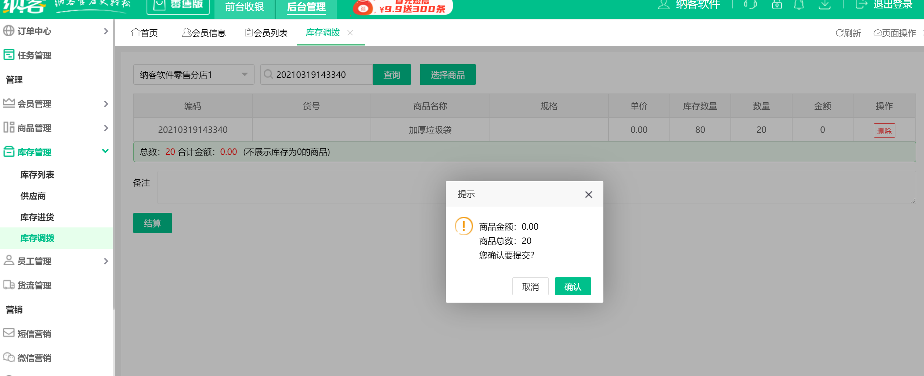
Task: Open notifications via the bell icon
Action: [x=800, y=5]
